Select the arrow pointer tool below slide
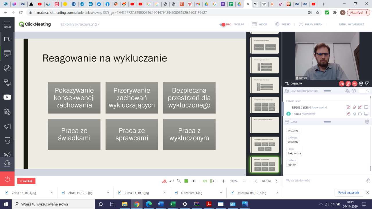 tap(179, 181)
